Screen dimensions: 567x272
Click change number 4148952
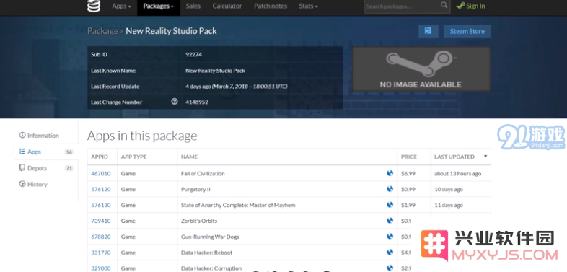coord(197,102)
